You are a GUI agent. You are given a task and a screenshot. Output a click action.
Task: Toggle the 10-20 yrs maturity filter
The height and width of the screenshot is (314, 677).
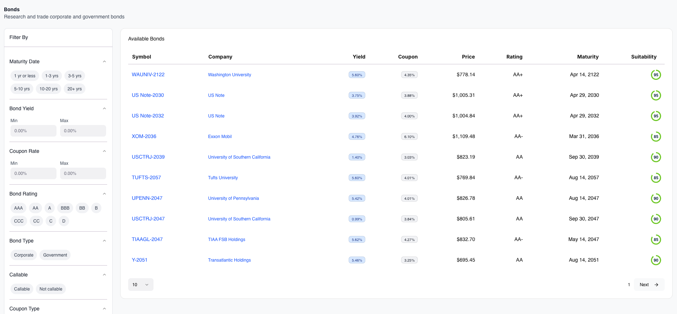pyautogui.click(x=49, y=89)
